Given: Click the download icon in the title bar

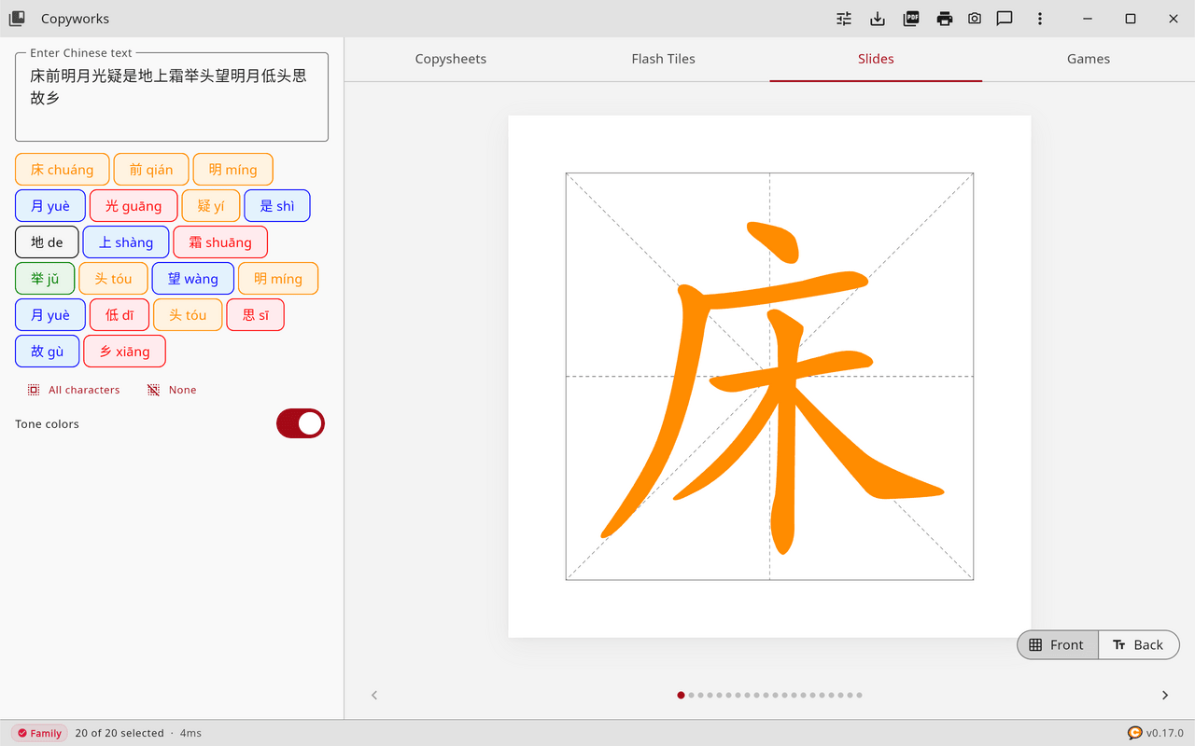Looking at the screenshot, I should tap(878, 19).
